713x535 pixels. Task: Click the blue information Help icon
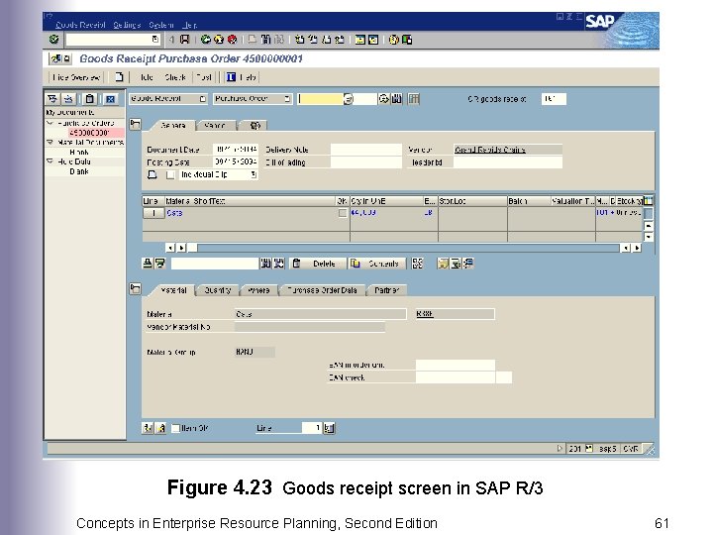coord(231,77)
